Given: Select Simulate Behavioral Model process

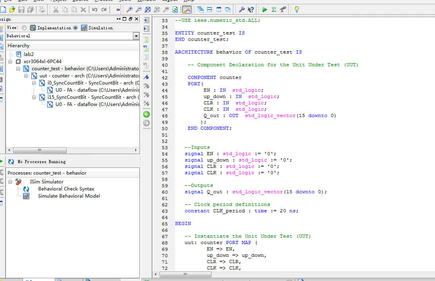Looking at the screenshot, I should tap(69, 196).
